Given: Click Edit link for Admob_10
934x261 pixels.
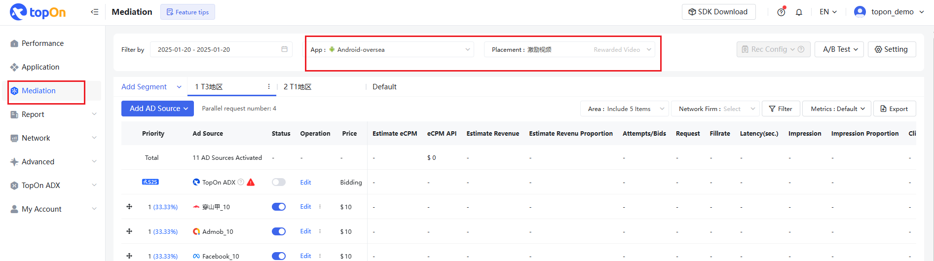Looking at the screenshot, I should pyautogui.click(x=305, y=231).
